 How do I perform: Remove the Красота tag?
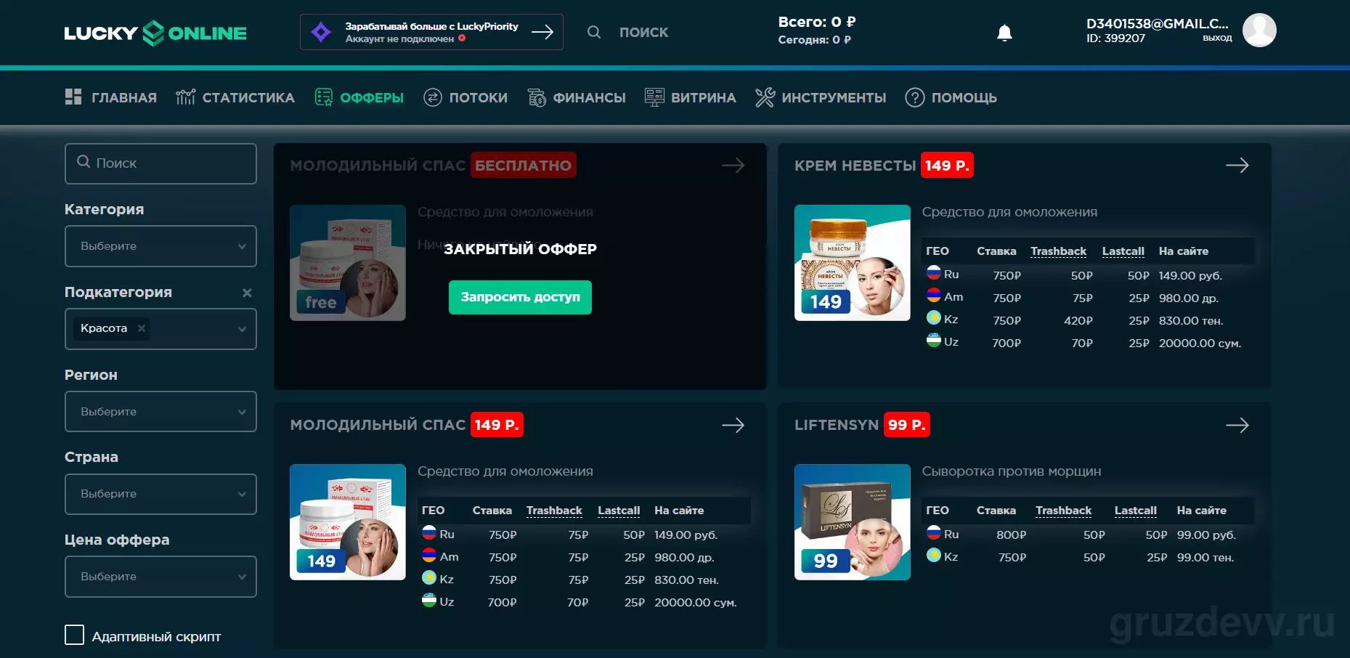(x=142, y=328)
